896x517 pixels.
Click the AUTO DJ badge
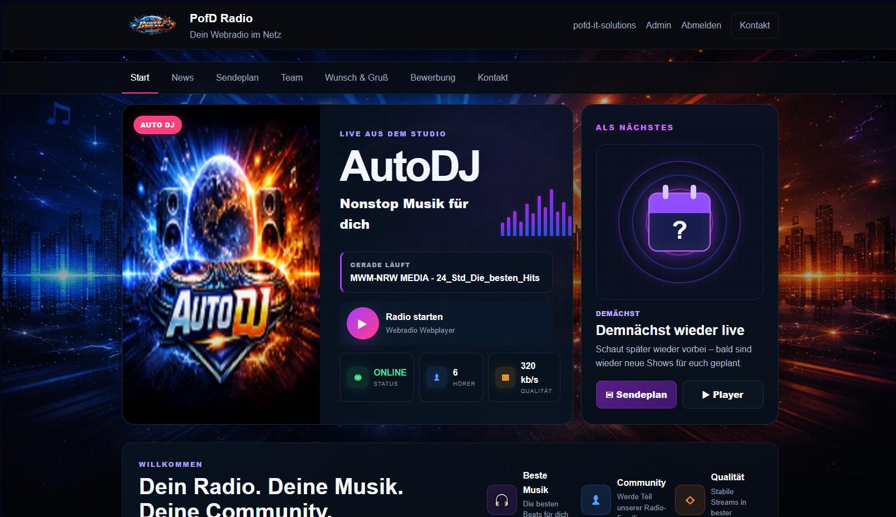tap(157, 125)
